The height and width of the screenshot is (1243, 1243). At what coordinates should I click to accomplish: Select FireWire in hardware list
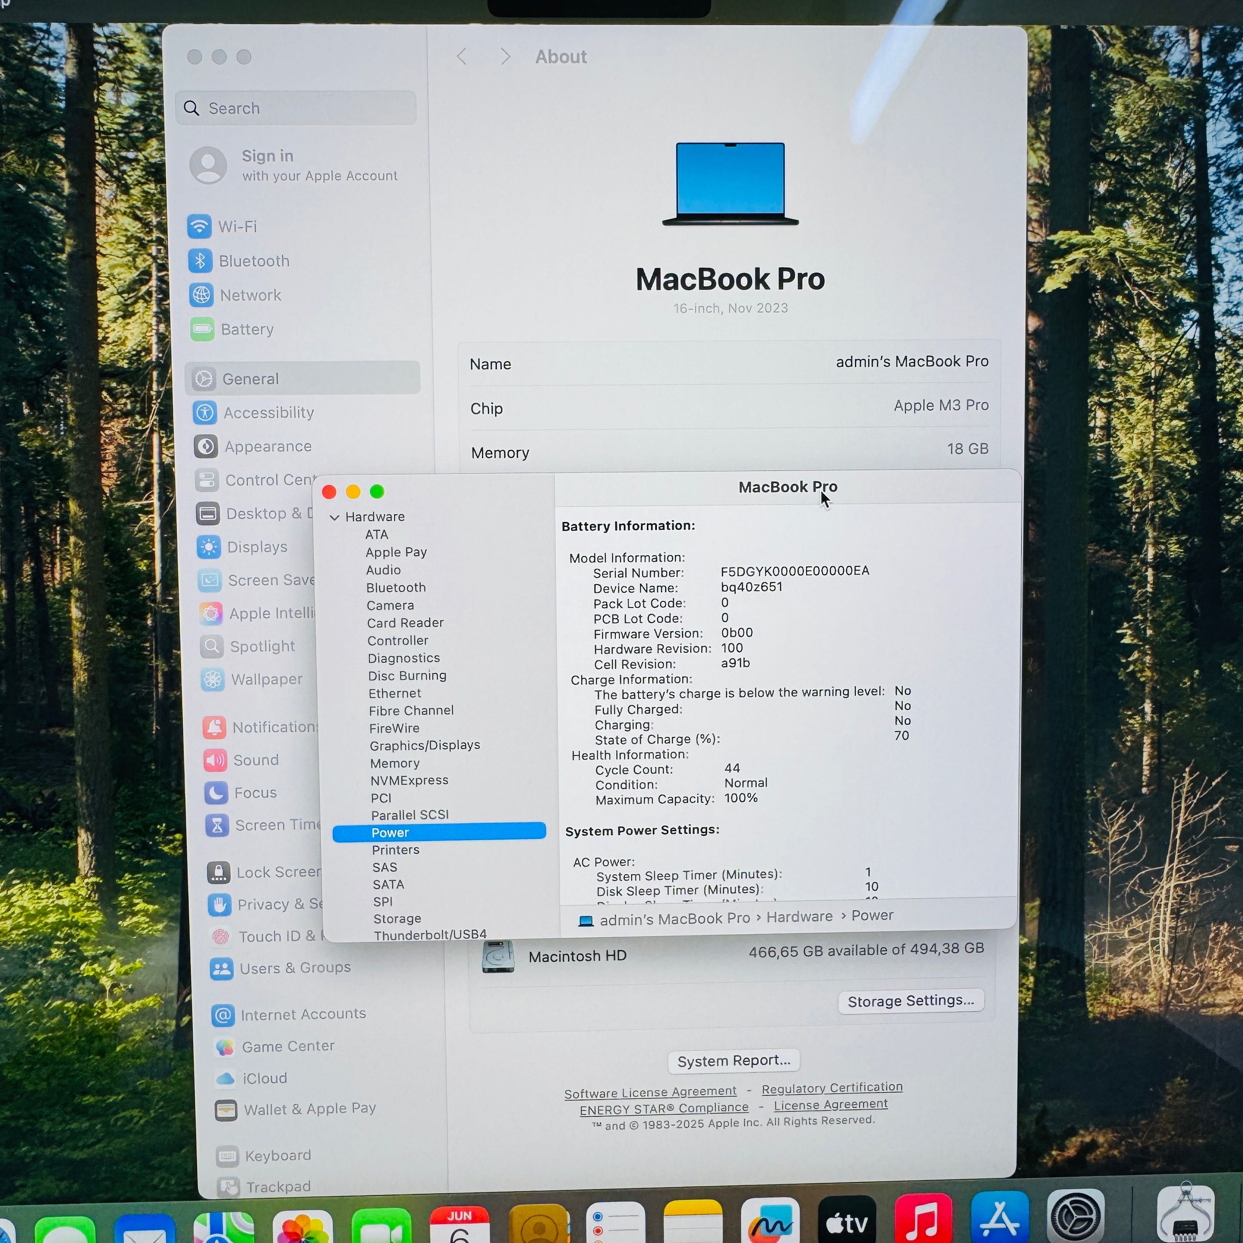pos(394,728)
